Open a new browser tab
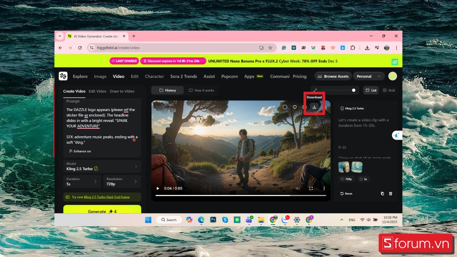This screenshot has width=457, height=257. tap(134, 36)
